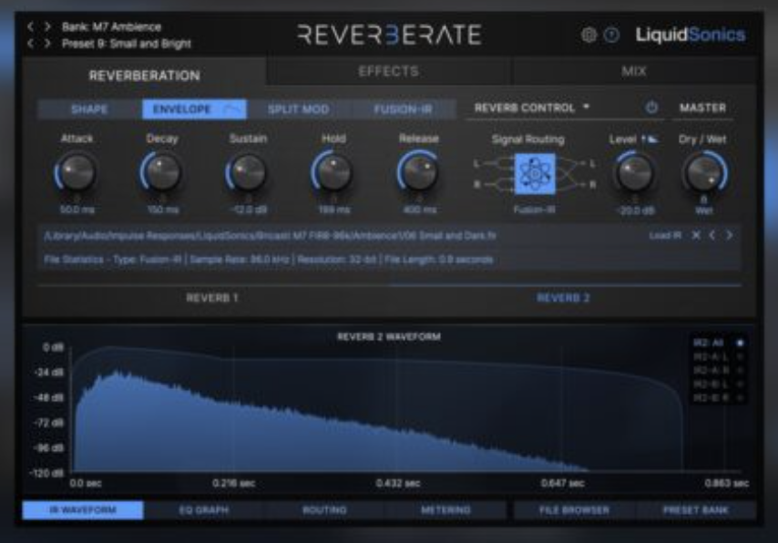Switch to the Reverberation tab

click(144, 76)
